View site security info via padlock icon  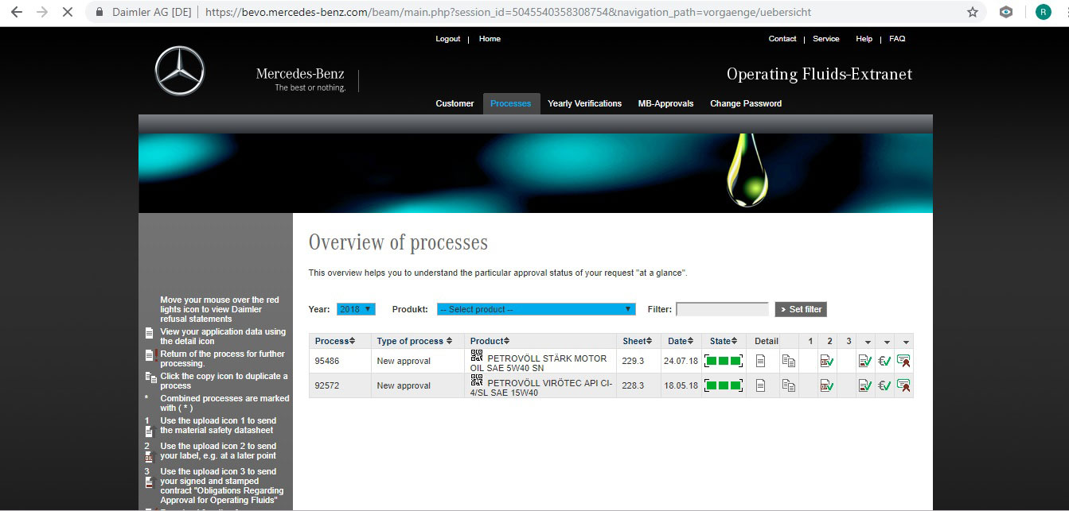coord(99,12)
